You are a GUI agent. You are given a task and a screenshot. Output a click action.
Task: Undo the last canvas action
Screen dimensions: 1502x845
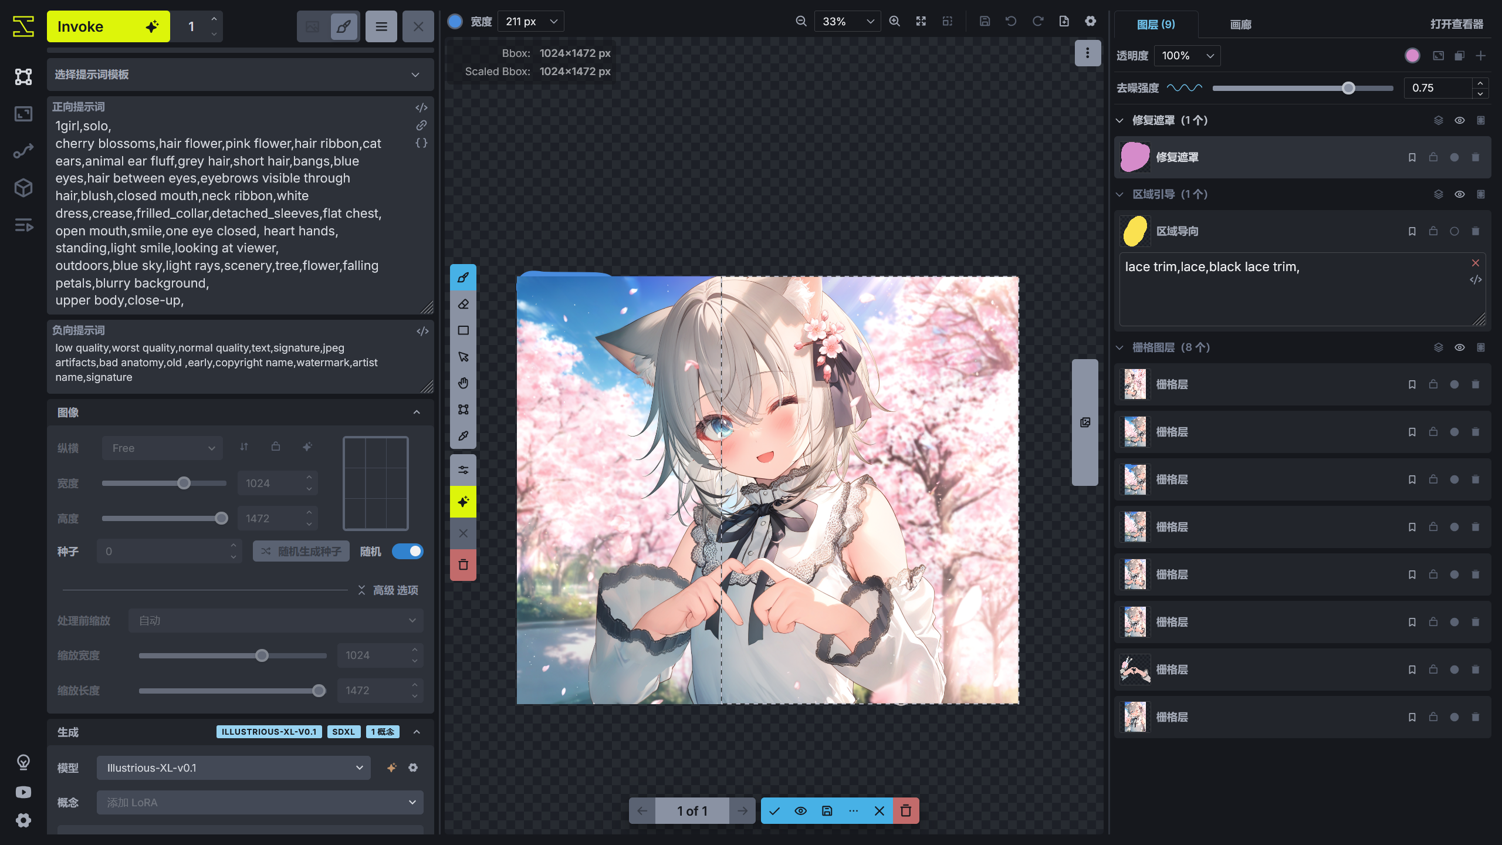pyautogui.click(x=1010, y=21)
